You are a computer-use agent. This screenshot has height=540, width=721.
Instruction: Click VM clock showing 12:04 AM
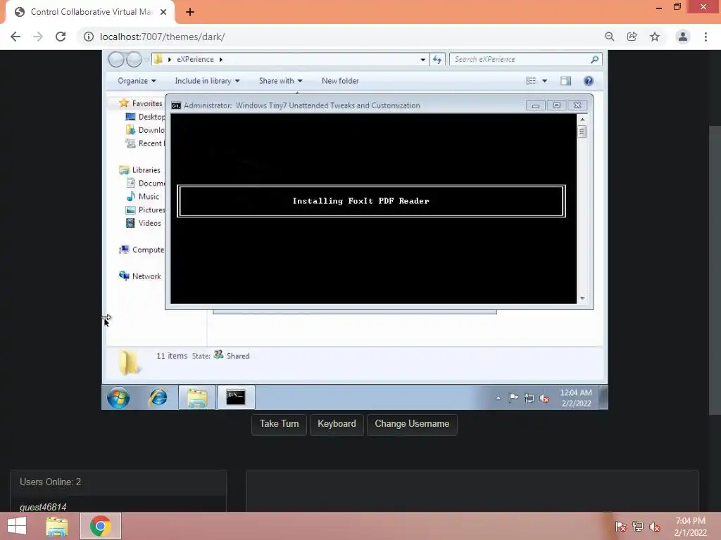pyautogui.click(x=576, y=398)
